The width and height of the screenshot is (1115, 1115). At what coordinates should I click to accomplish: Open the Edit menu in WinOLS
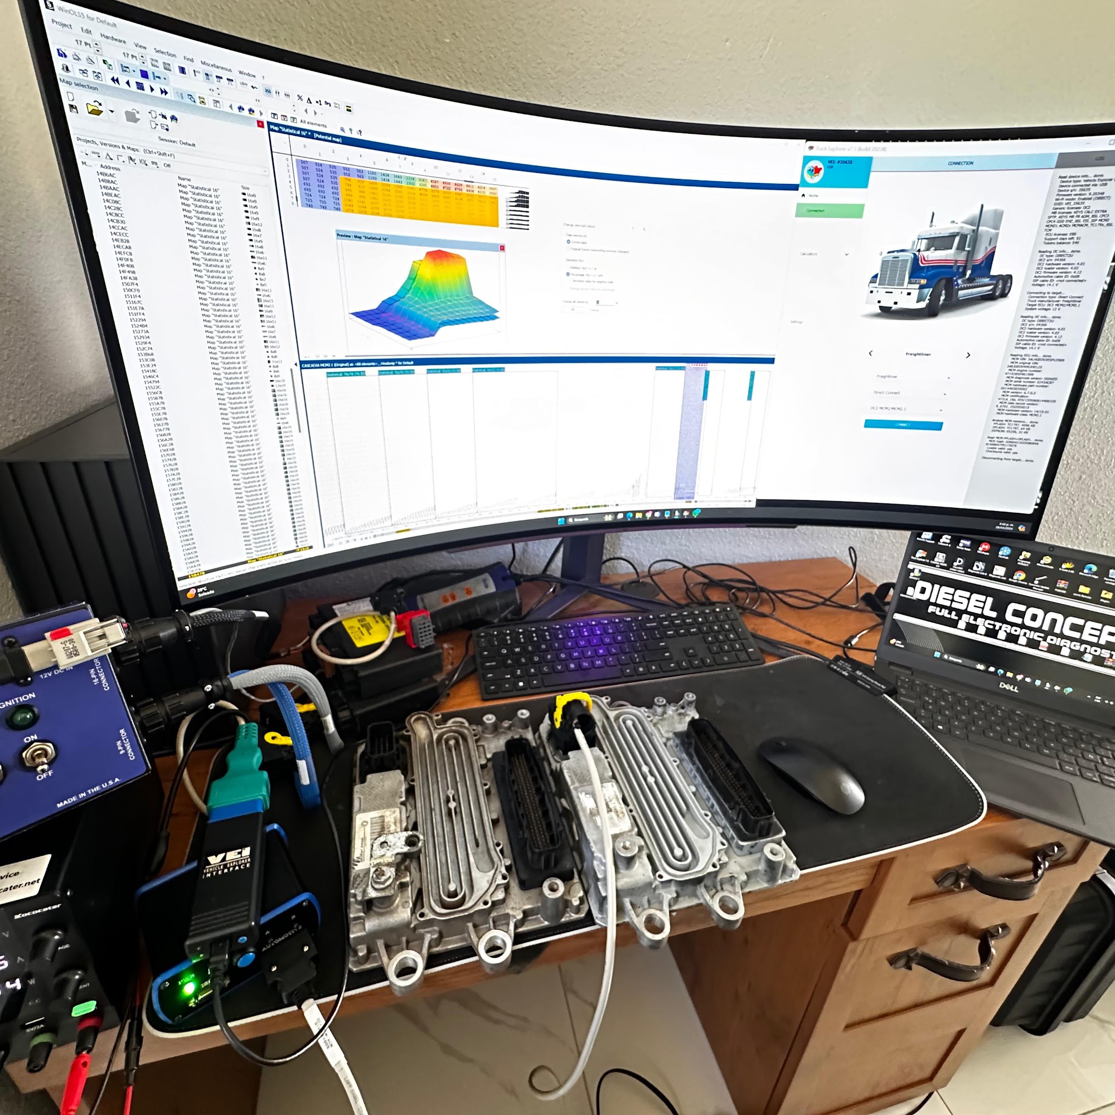86,31
